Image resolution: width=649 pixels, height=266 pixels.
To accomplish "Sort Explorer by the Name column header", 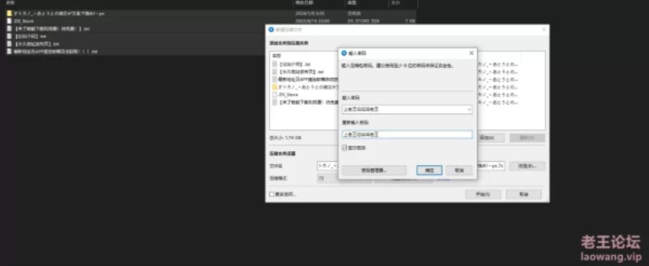I will [x=10, y=3].
